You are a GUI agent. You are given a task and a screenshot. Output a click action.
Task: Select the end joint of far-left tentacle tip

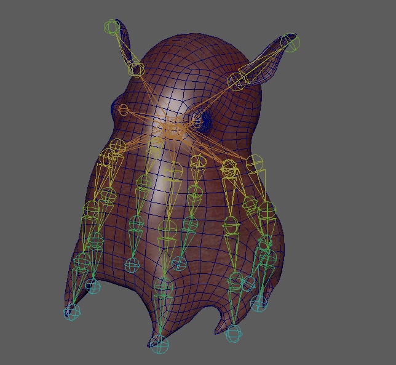73,313
